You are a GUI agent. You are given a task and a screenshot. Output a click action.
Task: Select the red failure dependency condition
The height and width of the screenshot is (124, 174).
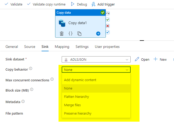108,26
